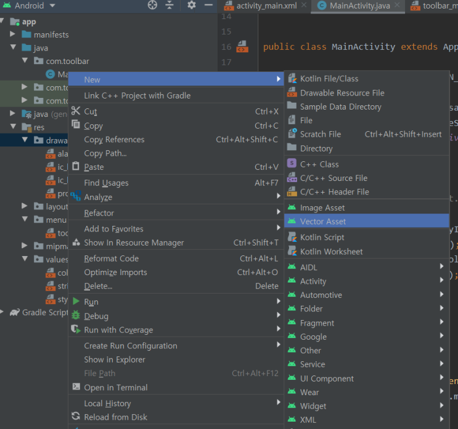Choose Directory in New submenu
This screenshot has height=429, width=458.
pos(366,148)
